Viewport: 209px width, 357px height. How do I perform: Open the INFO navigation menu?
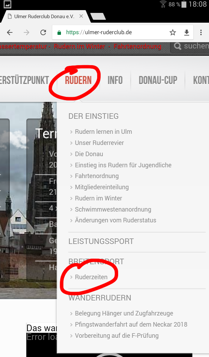115,80
